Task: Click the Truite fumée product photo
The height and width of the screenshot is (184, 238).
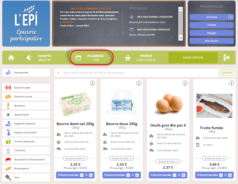Action: [x=214, y=106]
